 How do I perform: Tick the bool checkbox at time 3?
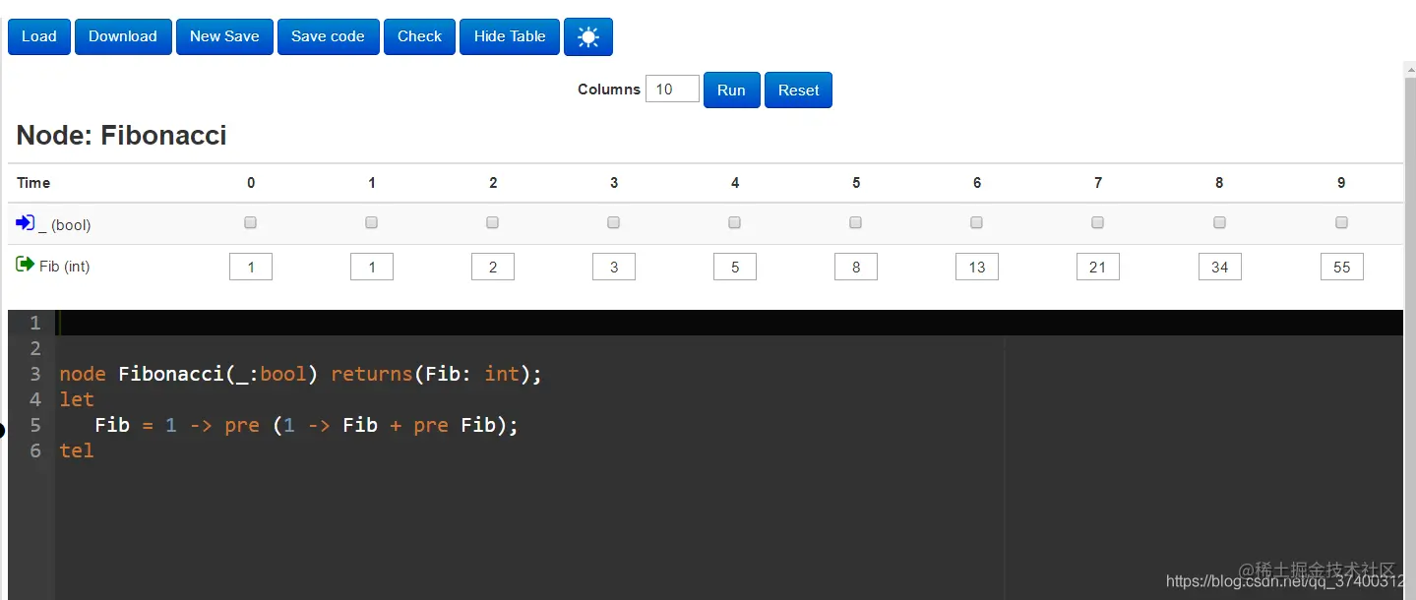pyautogui.click(x=614, y=223)
